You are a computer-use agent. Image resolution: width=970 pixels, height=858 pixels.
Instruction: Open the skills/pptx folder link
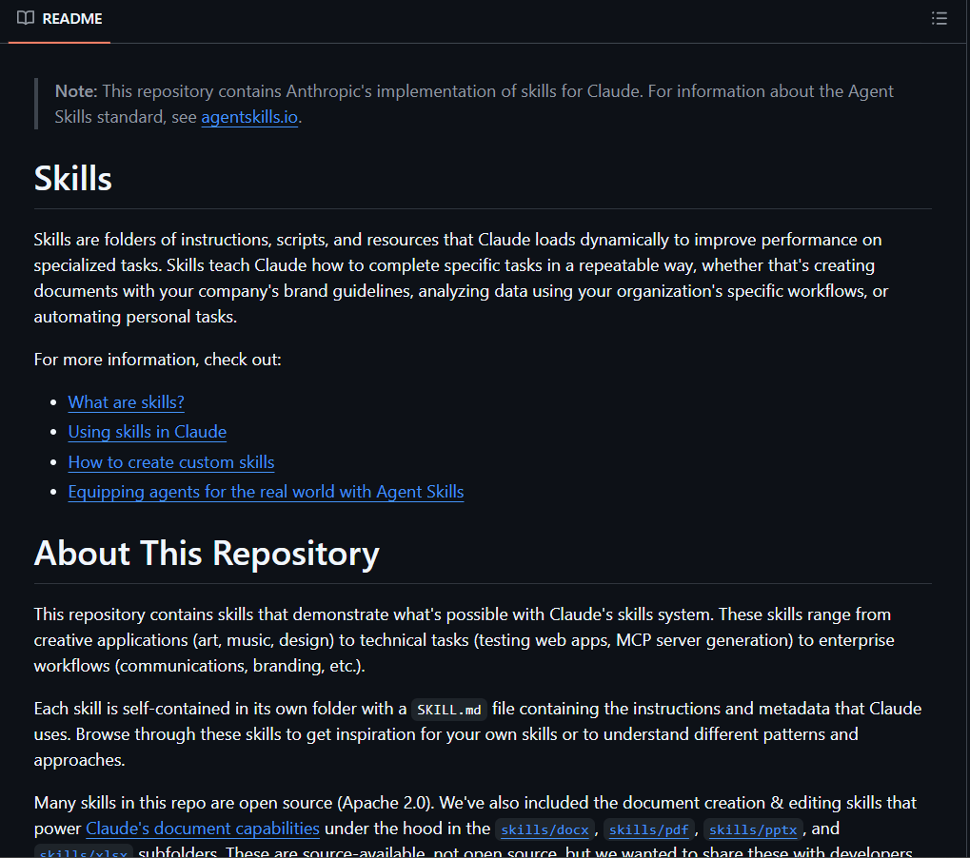tap(753, 829)
